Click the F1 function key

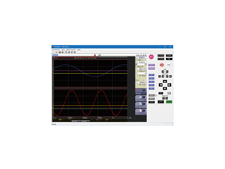click(151, 75)
